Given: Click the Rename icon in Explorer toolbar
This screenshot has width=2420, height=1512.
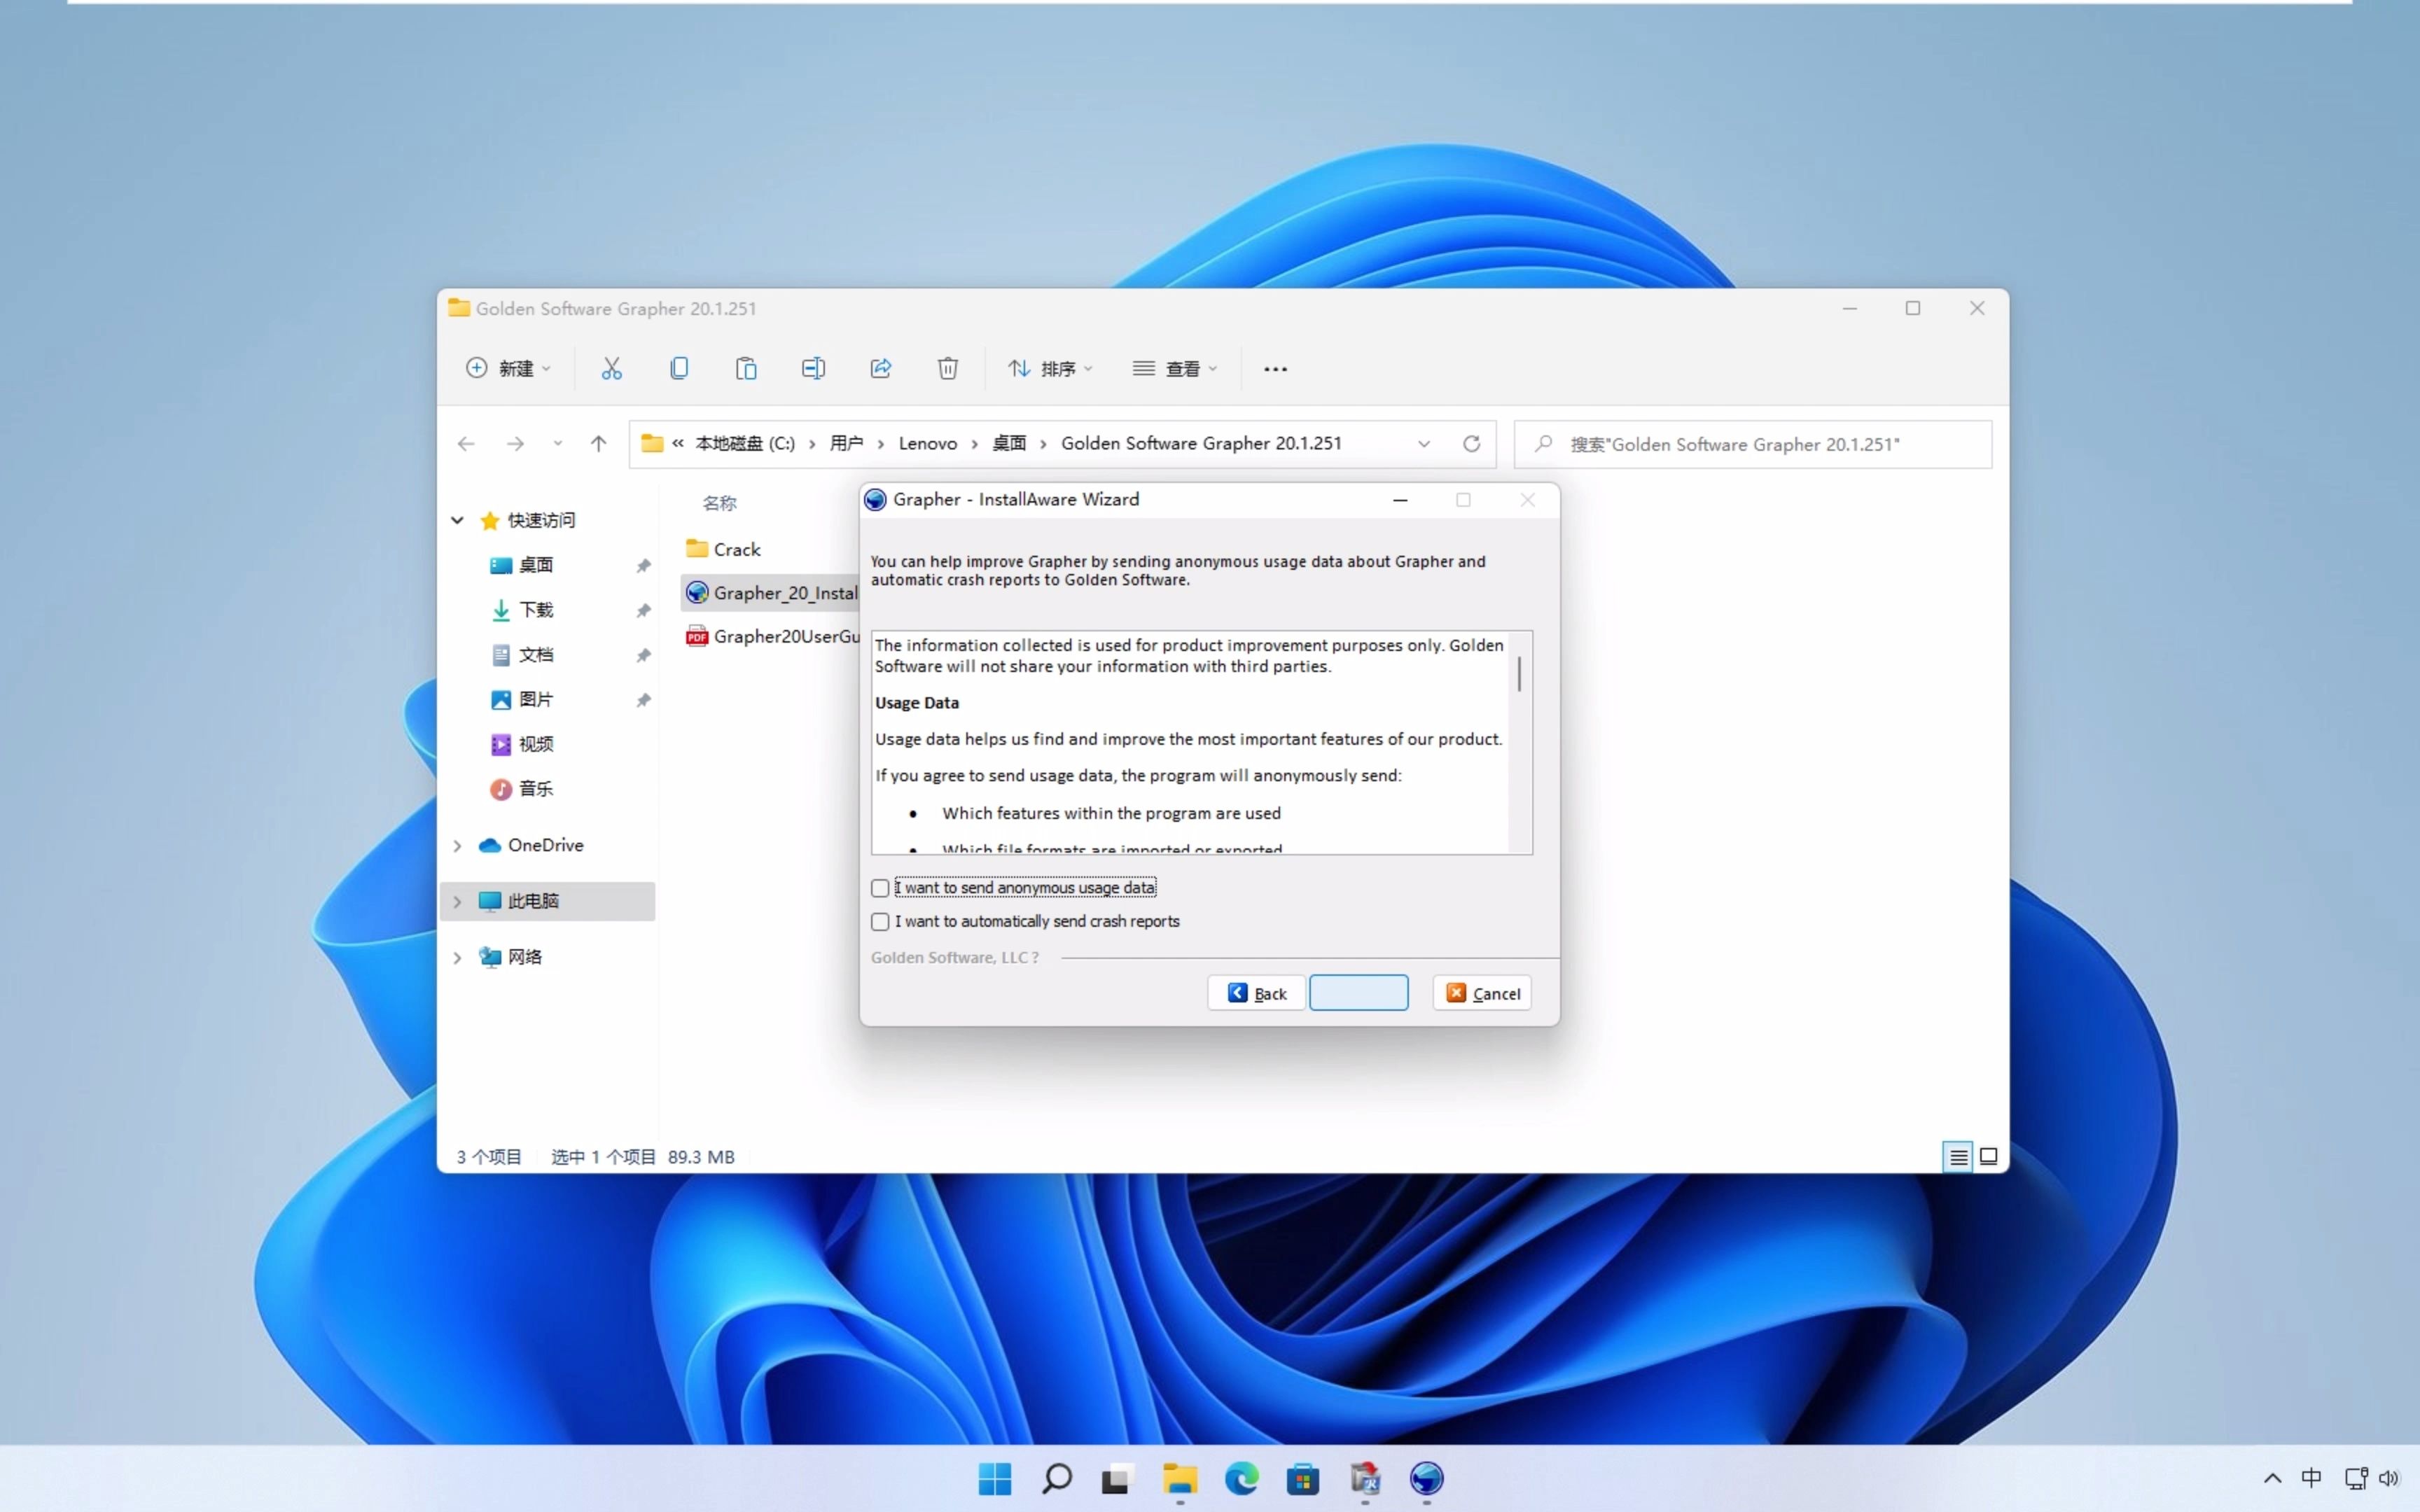Looking at the screenshot, I should click(x=813, y=368).
